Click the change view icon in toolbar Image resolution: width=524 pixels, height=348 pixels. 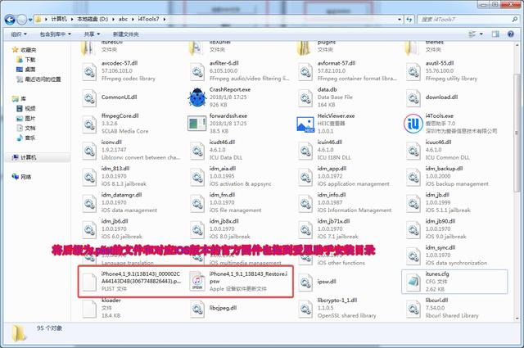[472, 34]
